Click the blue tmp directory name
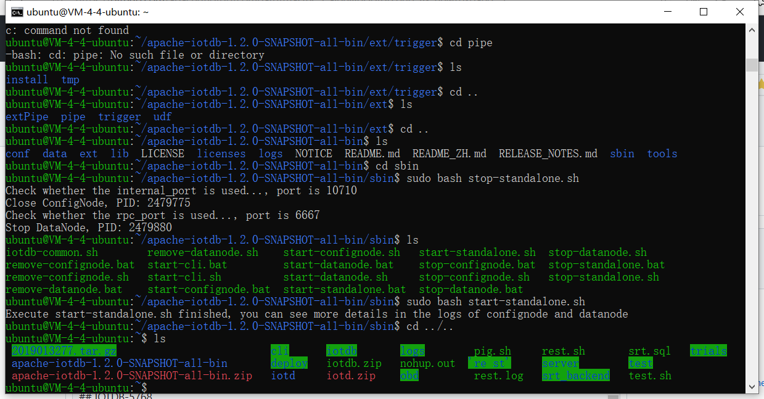 pyautogui.click(x=70, y=80)
